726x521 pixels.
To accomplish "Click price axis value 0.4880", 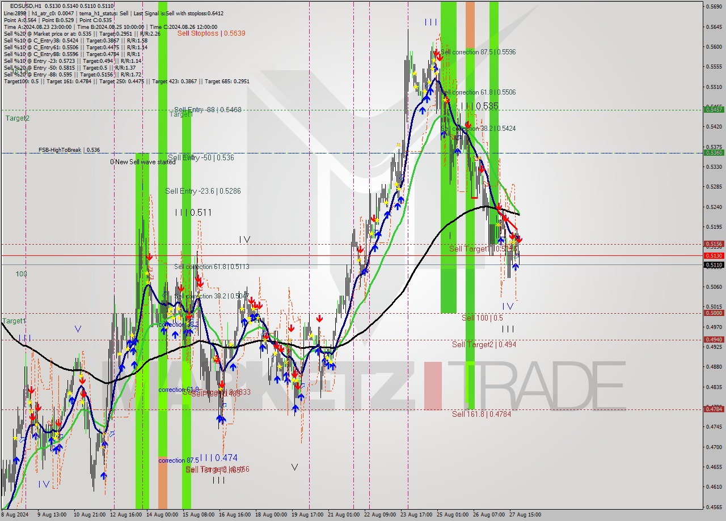I will point(714,366).
